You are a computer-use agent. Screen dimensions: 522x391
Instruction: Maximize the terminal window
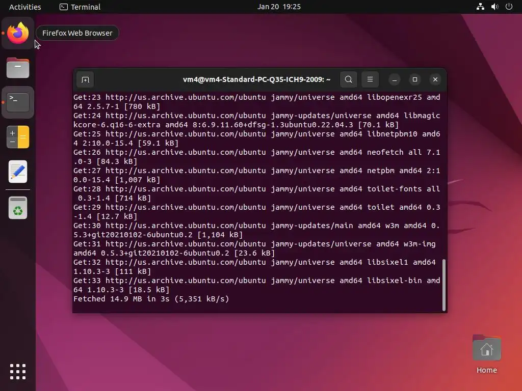point(415,79)
